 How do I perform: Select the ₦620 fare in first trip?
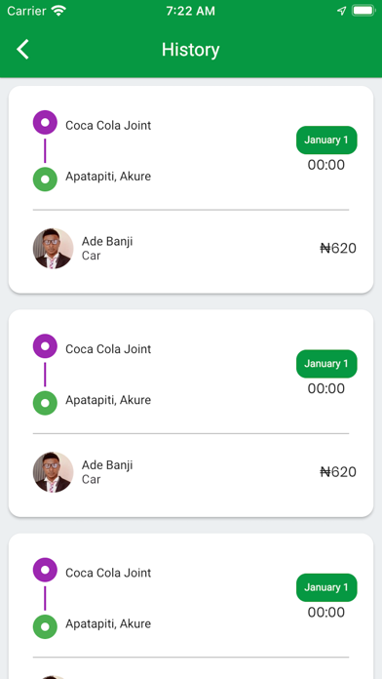[338, 248]
